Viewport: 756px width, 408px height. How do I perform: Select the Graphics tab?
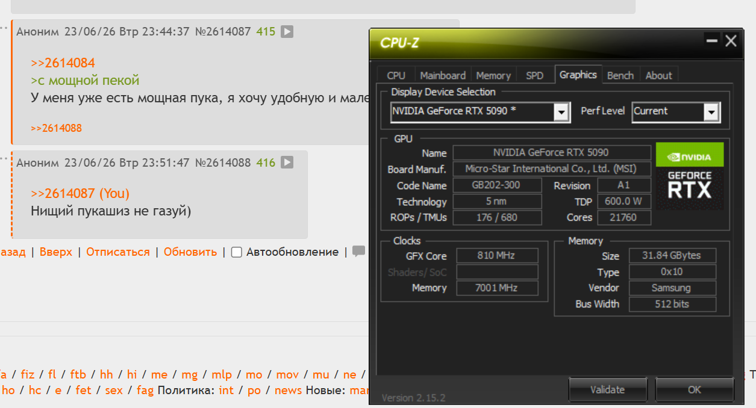578,74
